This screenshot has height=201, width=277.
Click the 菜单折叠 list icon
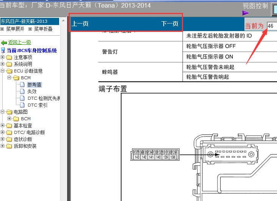pos(30,29)
